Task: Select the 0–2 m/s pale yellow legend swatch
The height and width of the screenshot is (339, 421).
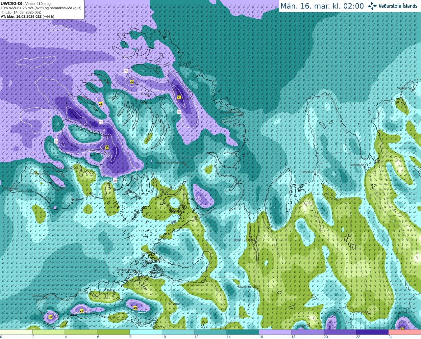Action: click(x=16, y=332)
